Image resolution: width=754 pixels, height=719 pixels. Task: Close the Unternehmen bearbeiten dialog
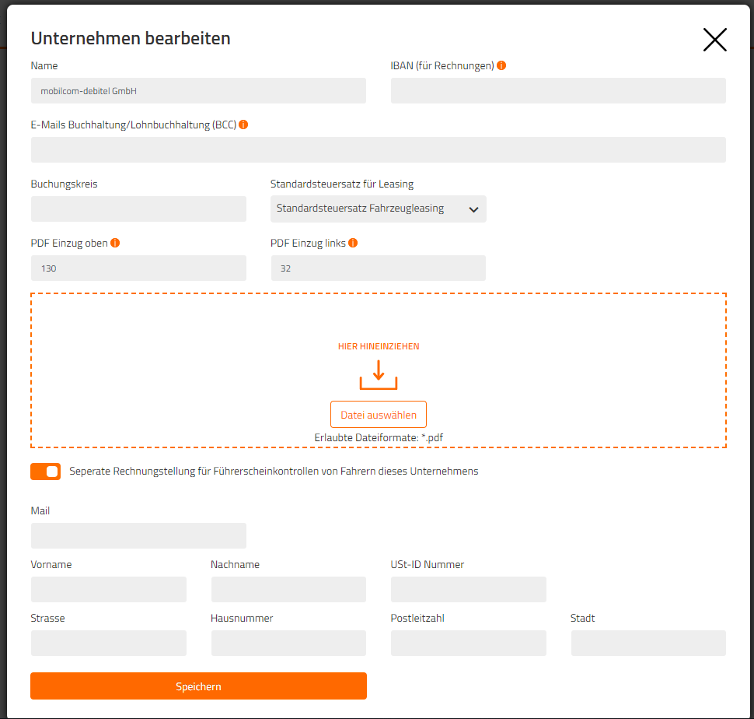[714, 40]
